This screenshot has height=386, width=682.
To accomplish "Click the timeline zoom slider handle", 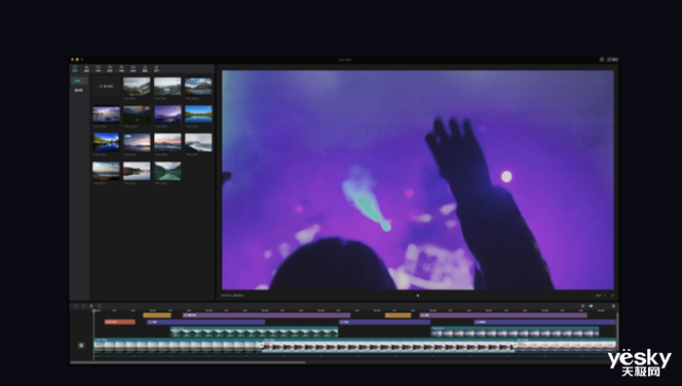I will (591, 306).
